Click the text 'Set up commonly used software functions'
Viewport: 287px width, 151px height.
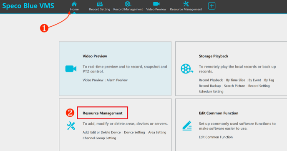(235, 124)
